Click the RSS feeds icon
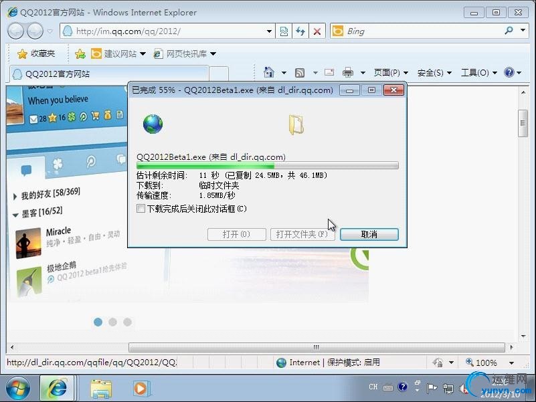536x402 pixels. pos(299,72)
